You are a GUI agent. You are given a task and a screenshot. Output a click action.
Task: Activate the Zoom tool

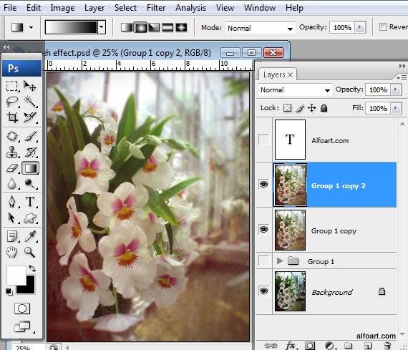29,252
